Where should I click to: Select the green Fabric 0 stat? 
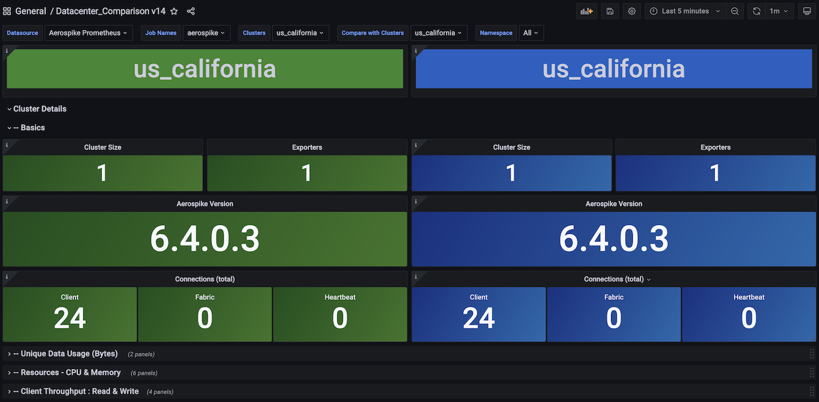(205, 314)
